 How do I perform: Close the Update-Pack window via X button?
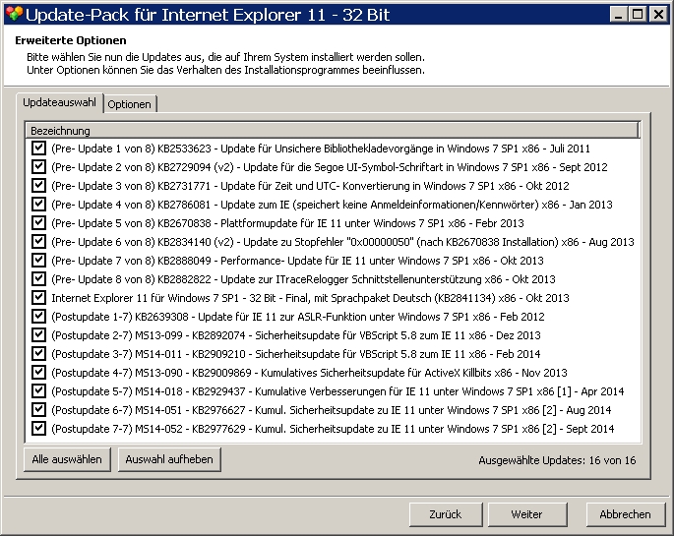[x=657, y=14]
